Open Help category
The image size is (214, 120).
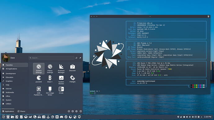point(15,85)
